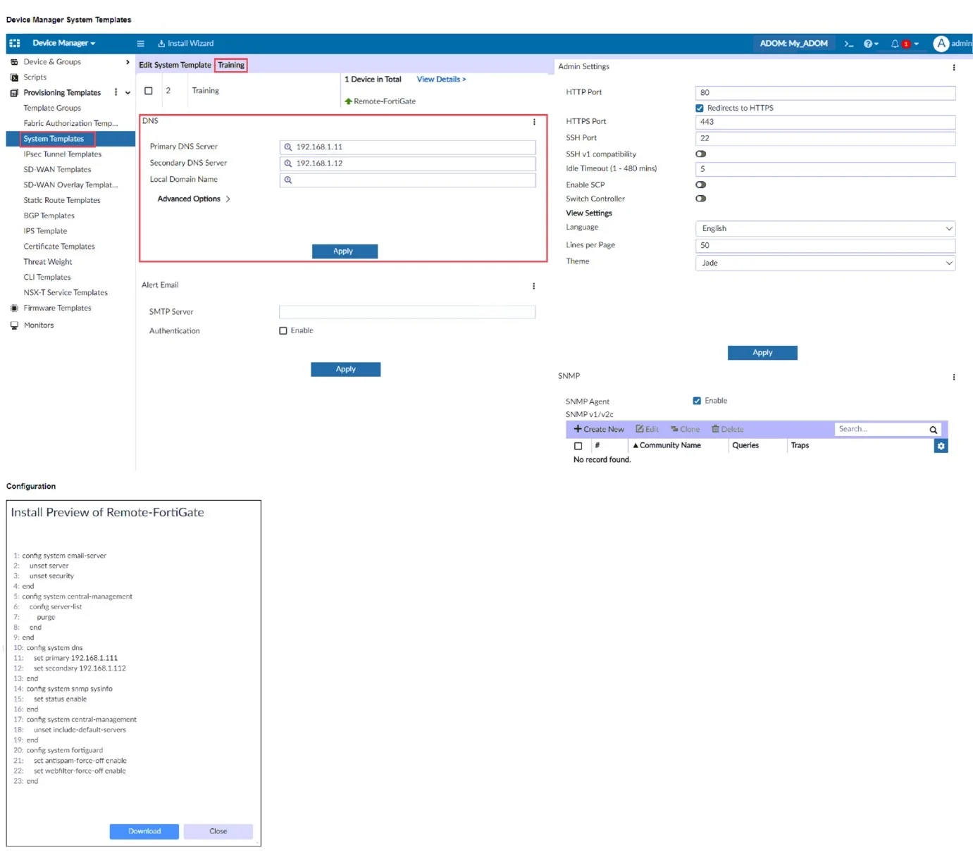Open the CLI console icon in header
Image resolution: width=973 pixels, height=860 pixels.
tap(849, 44)
